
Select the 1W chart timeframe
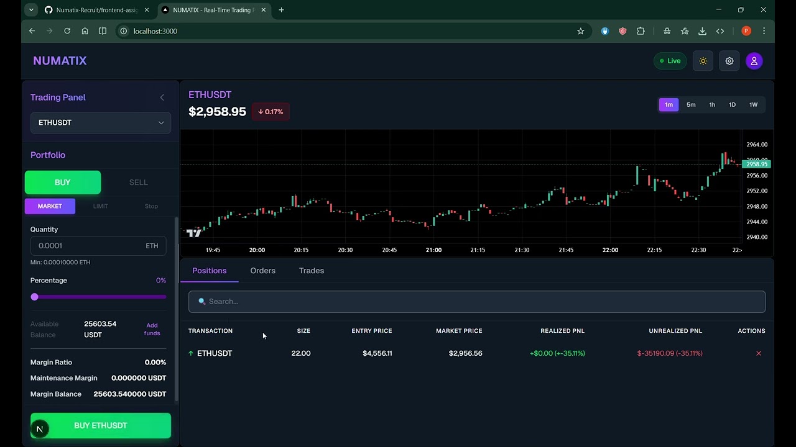click(x=753, y=105)
